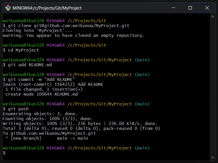Image resolution: width=218 pixels, height=163 pixels.
Task: Click the 'create mode 100644 README.md' line
Action: tap(41, 94)
